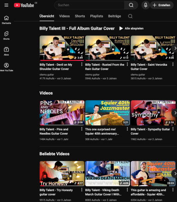Open options menu for Try Honesty cover
The width and height of the screenshot is (177, 202).
[82, 190]
